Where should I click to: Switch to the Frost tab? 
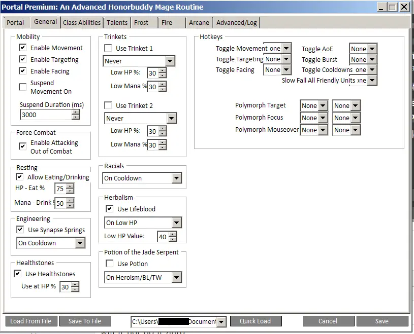[144, 23]
